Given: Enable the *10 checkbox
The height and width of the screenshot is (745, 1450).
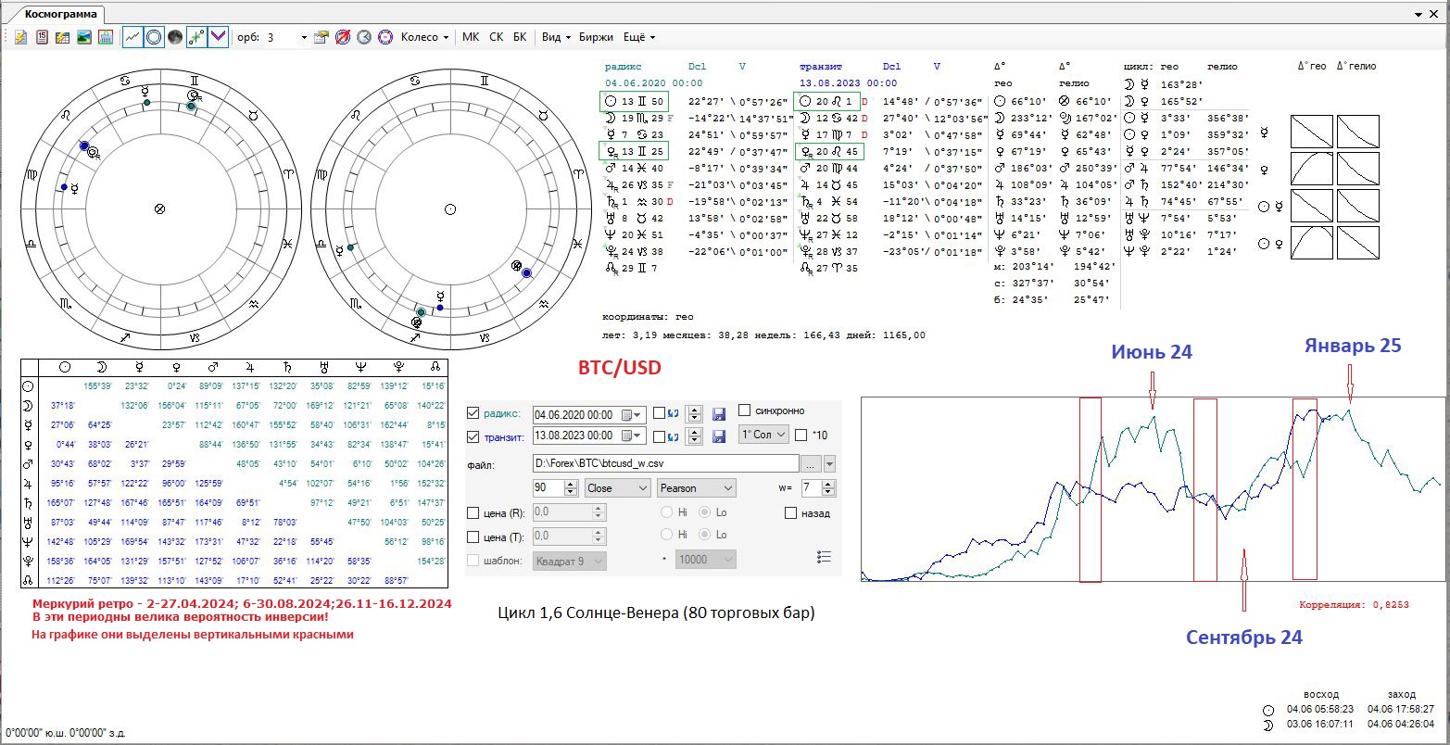Looking at the screenshot, I should tap(801, 435).
